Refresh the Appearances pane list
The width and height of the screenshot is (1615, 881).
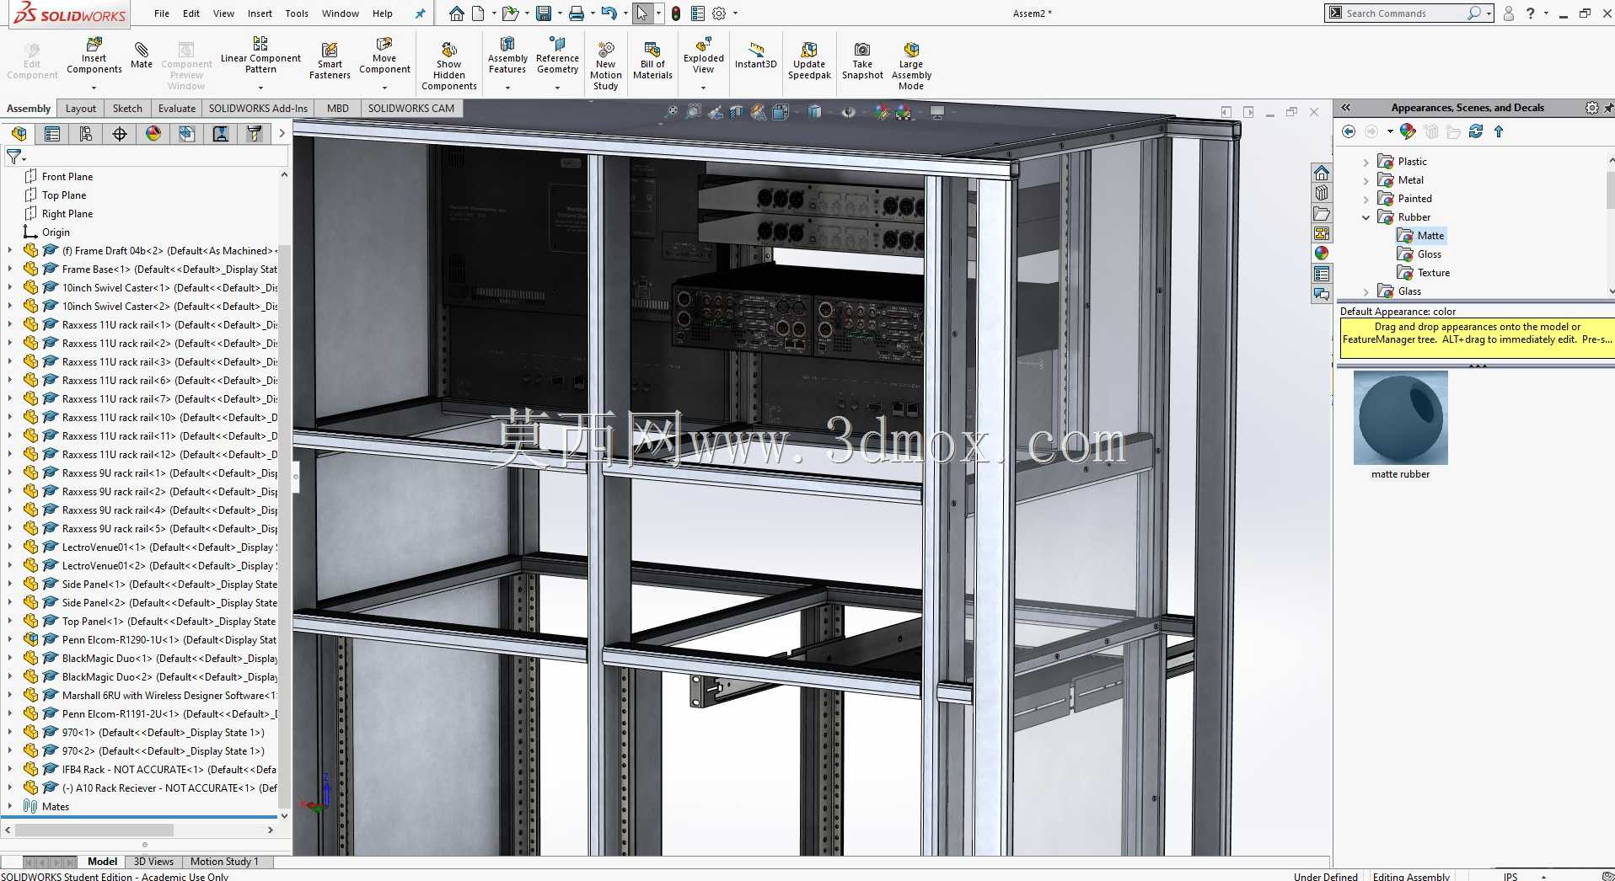pyautogui.click(x=1476, y=131)
